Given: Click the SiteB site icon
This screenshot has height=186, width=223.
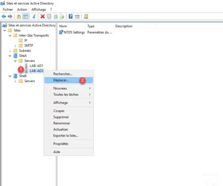Looking at the screenshot, I should click(x=15, y=76).
